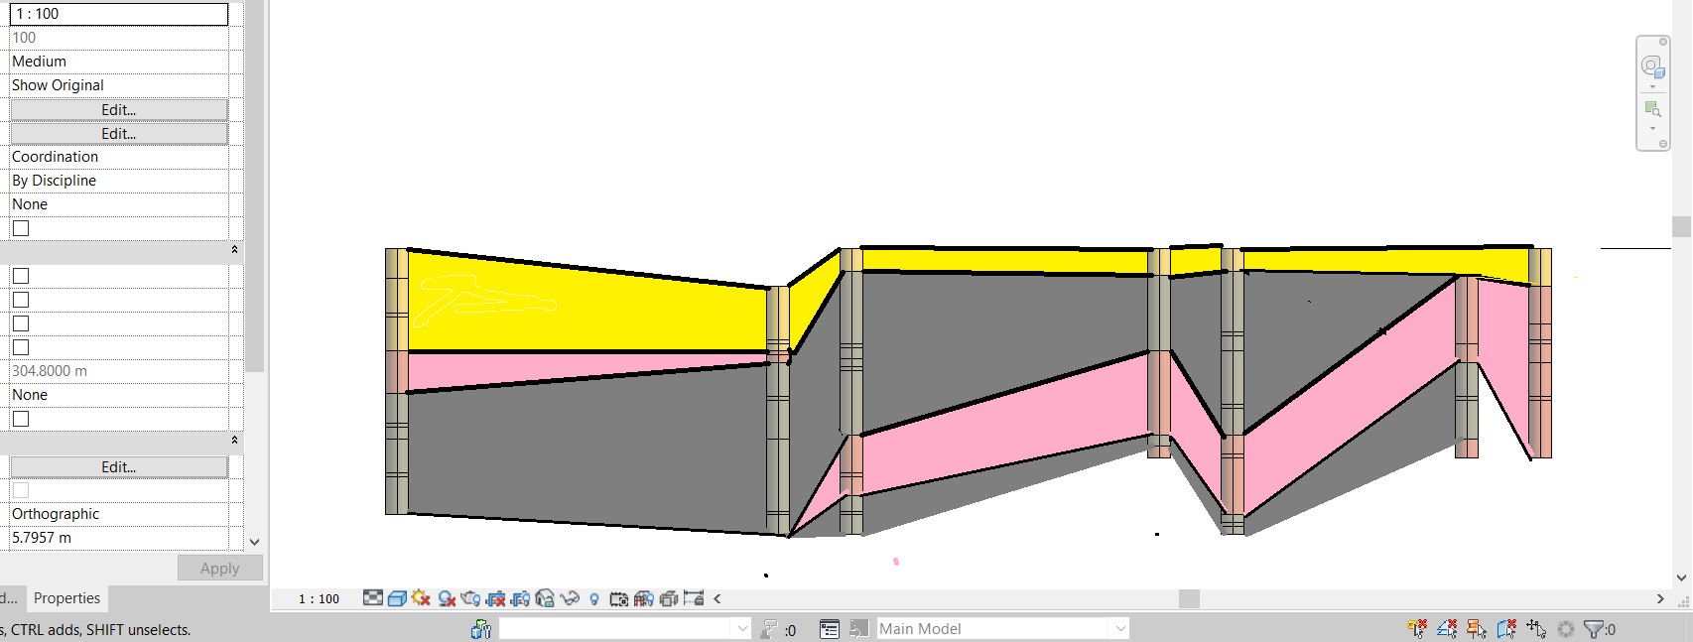Toggle the Reveal Hidden Elements lightbulb
This screenshot has width=1693, height=642.
[x=594, y=599]
